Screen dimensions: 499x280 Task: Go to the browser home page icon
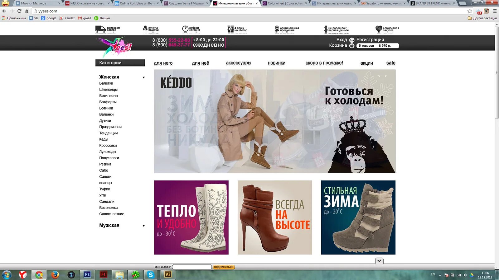[x=27, y=11]
